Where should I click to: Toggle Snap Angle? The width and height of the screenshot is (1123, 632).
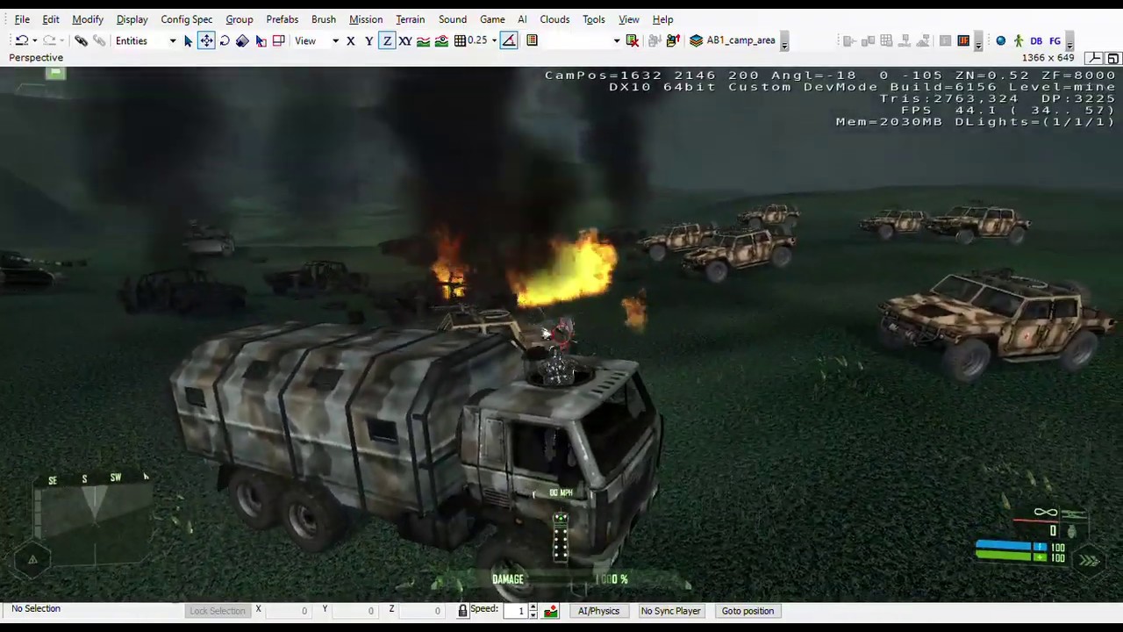[x=509, y=40]
